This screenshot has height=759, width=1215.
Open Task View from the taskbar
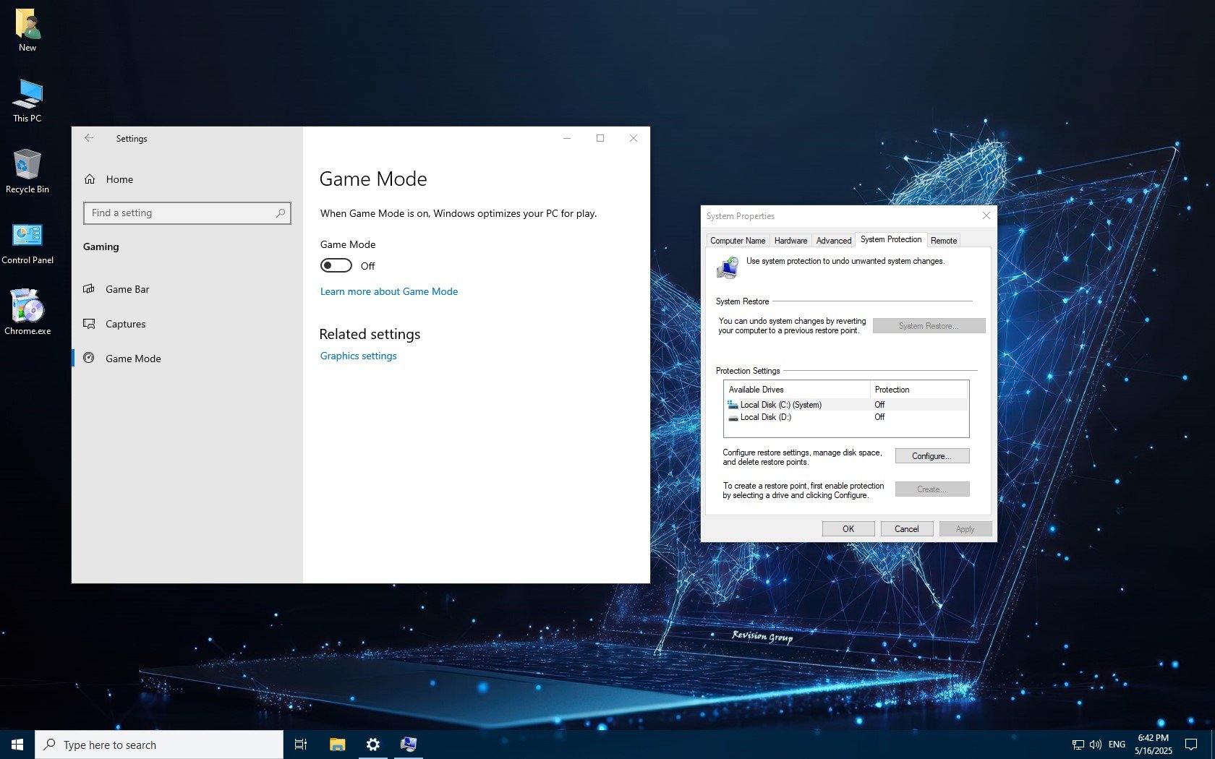tap(301, 745)
